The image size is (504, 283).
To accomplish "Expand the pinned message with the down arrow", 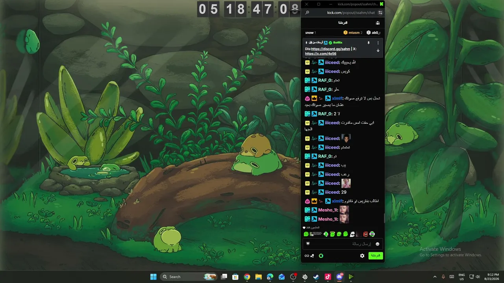I will [x=378, y=50].
